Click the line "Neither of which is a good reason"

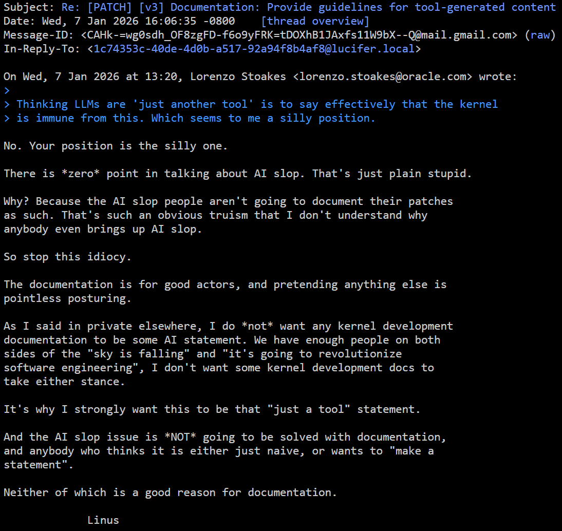(x=170, y=492)
